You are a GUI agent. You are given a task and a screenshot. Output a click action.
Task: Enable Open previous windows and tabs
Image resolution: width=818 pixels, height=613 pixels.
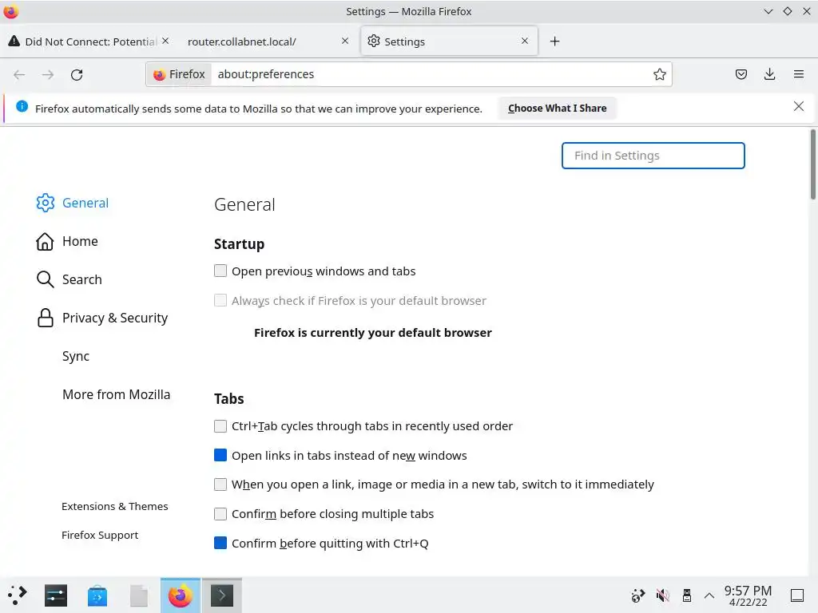220,271
